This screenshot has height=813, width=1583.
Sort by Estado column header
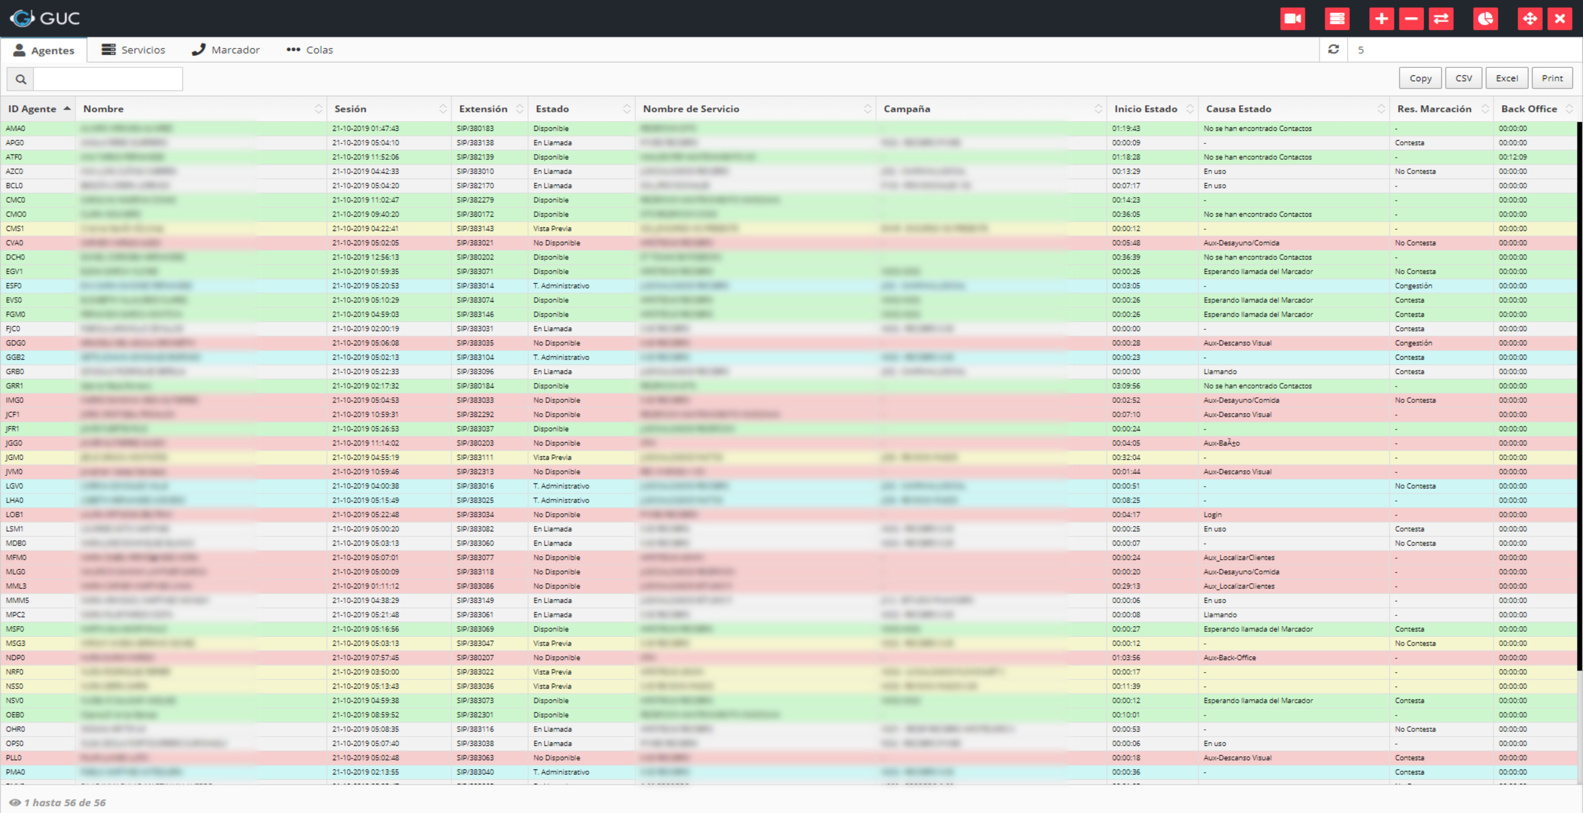click(582, 109)
